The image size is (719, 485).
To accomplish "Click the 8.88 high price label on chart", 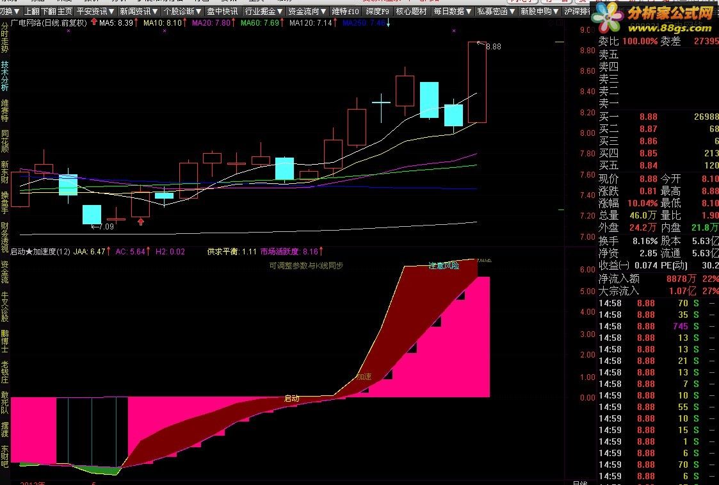I will click(x=494, y=46).
